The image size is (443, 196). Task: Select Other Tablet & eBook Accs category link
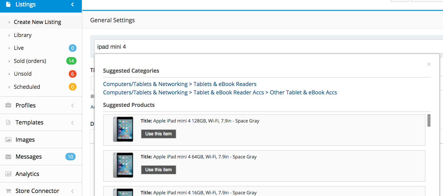coord(303,92)
